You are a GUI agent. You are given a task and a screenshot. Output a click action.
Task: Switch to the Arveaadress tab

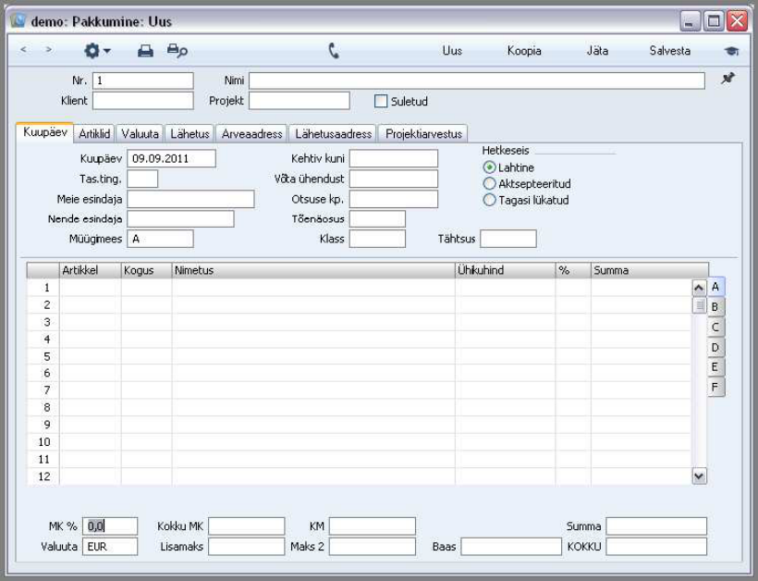251,134
